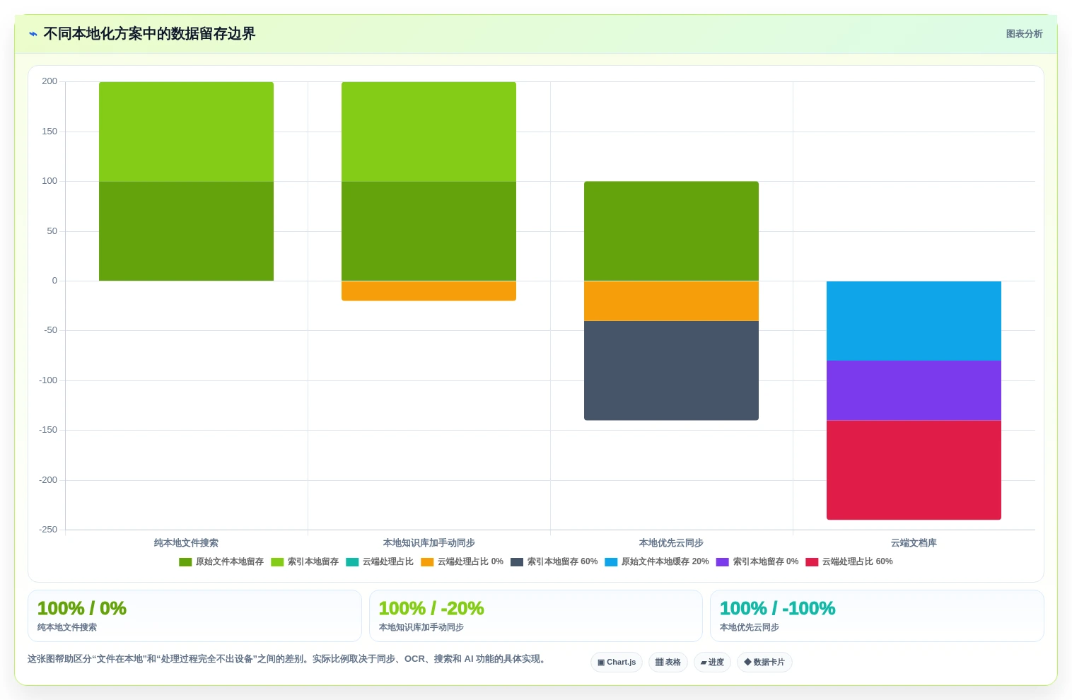
Task: Click the lightning icon beside chart title
Action: point(33,34)
